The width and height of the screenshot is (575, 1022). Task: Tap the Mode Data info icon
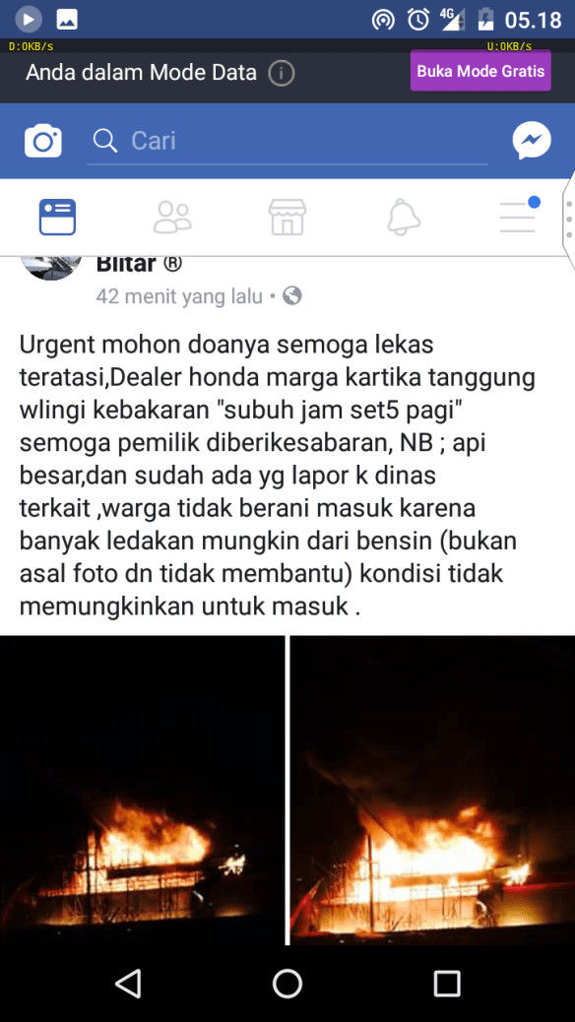(282, 73)
